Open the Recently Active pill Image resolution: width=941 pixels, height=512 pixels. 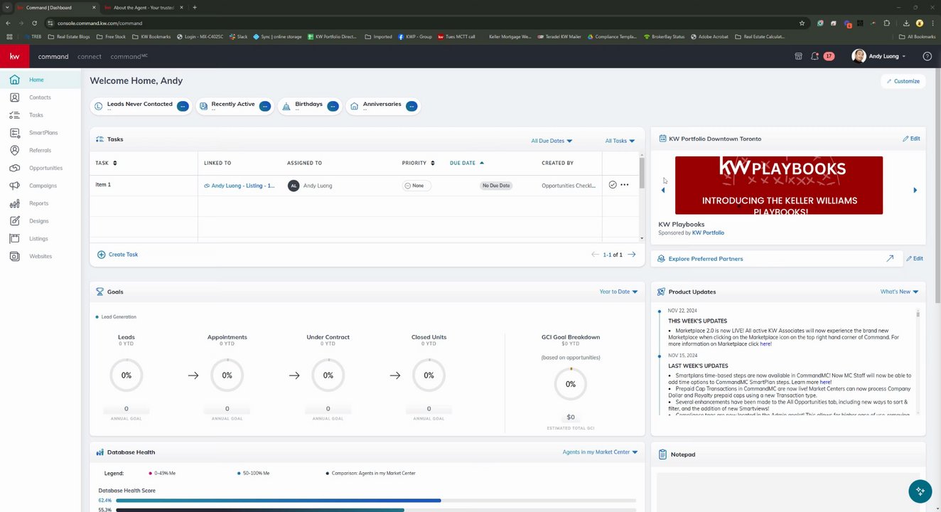(x=234, y=106)
